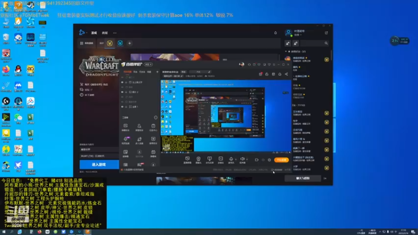
Task: Click the friends list scrollbar in Battle.net
Action: pos(331,56)
